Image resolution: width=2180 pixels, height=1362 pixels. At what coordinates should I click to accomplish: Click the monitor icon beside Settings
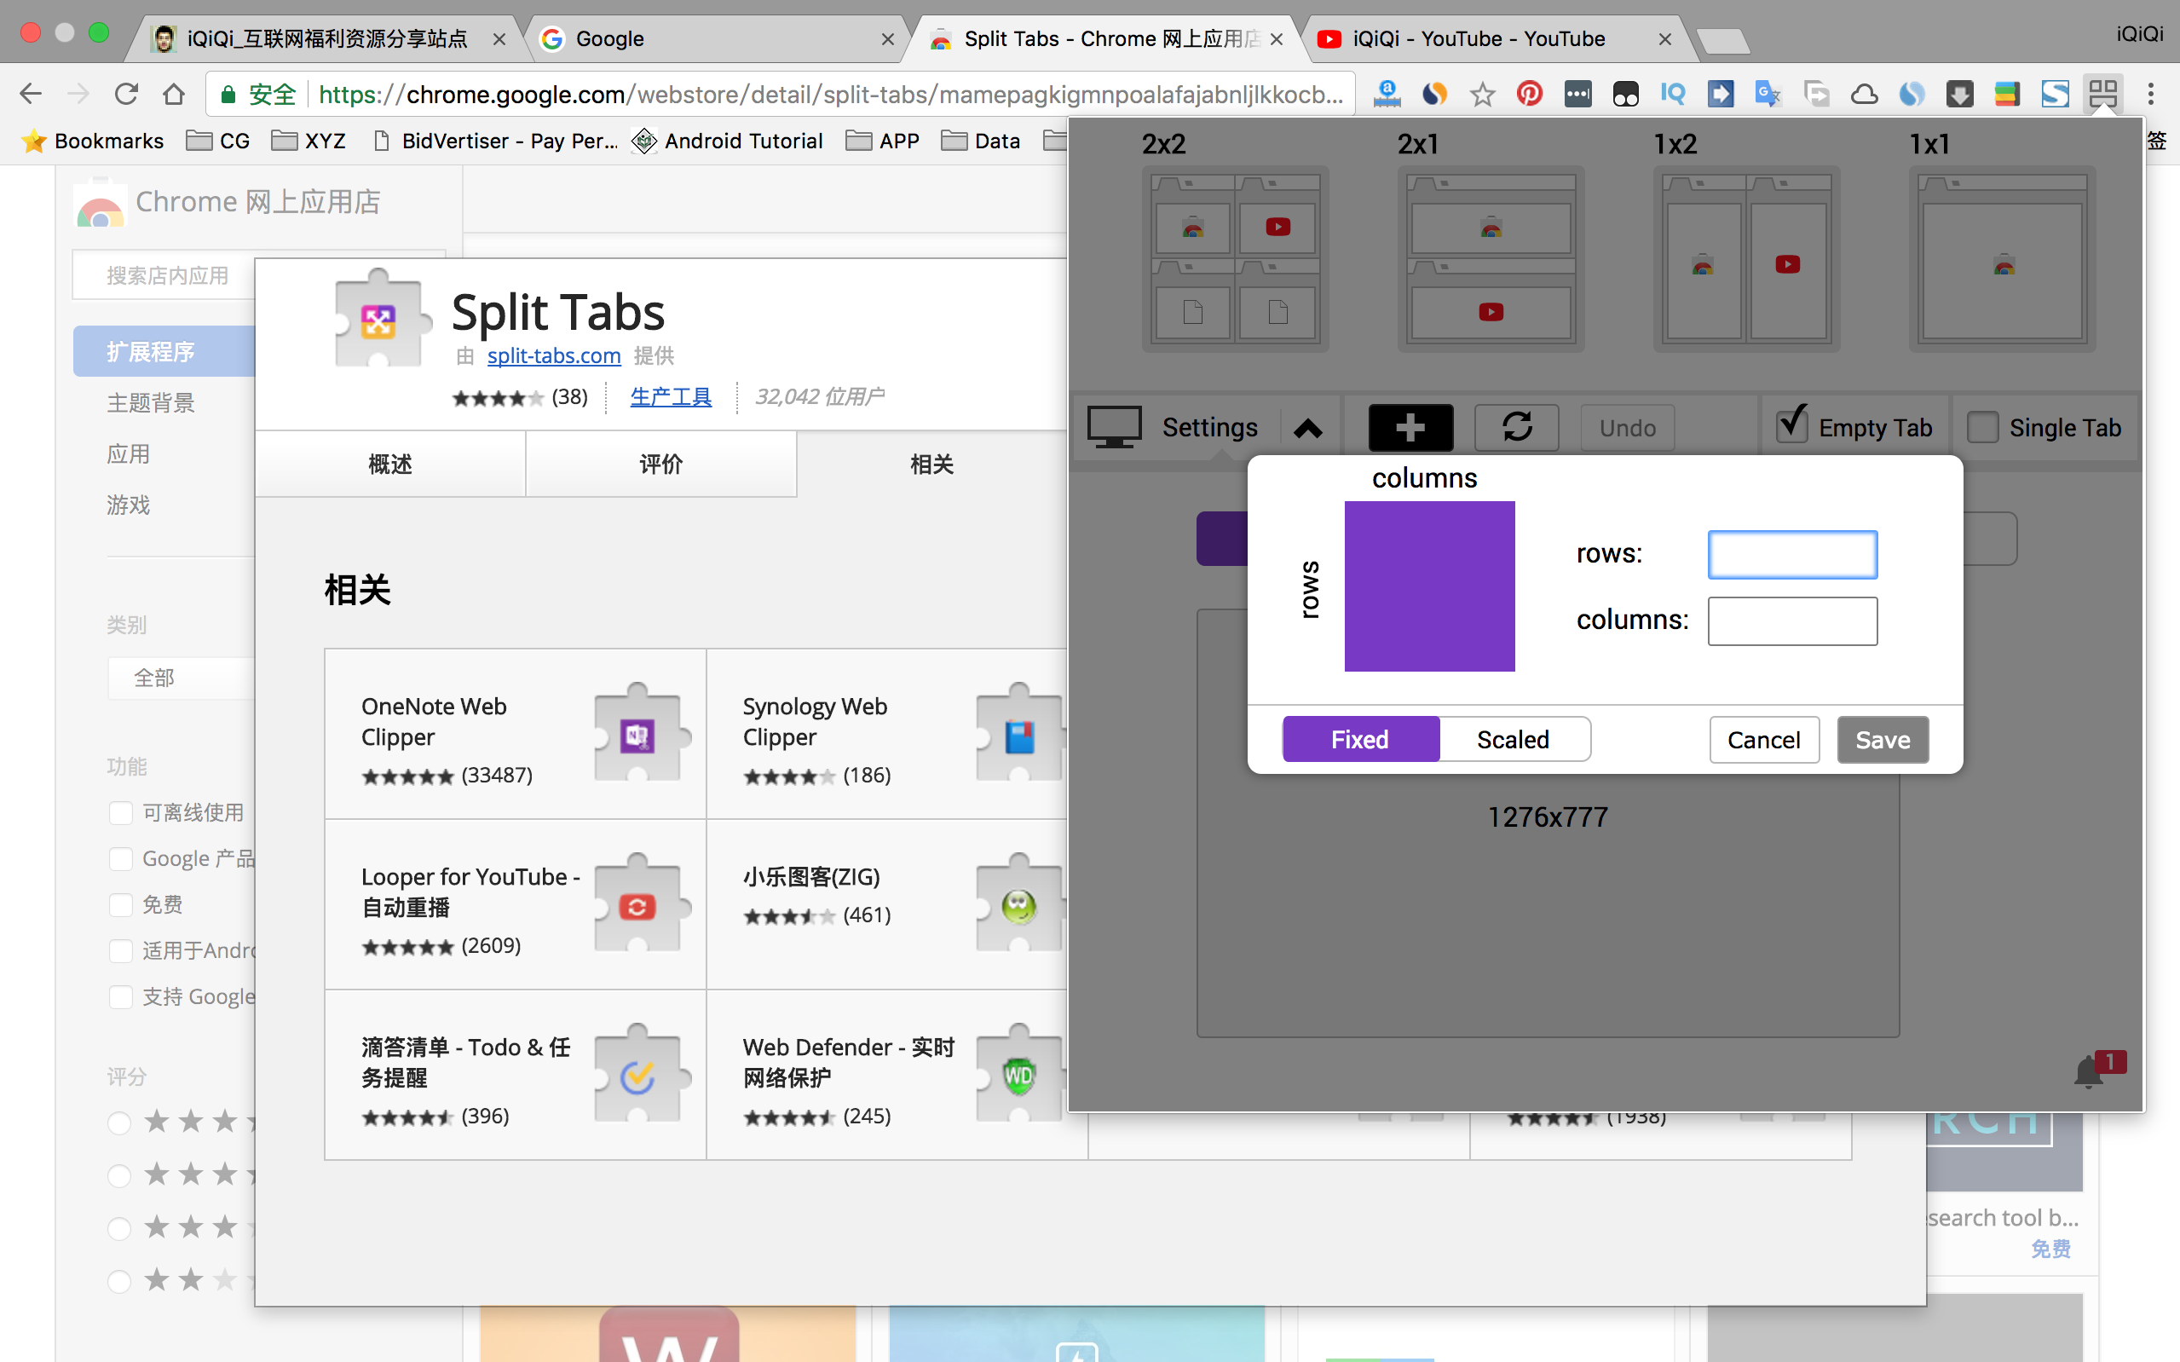(x=1114, y=427)
